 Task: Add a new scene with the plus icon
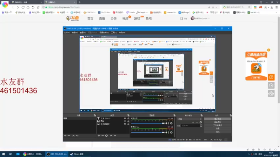click(65, 136)
